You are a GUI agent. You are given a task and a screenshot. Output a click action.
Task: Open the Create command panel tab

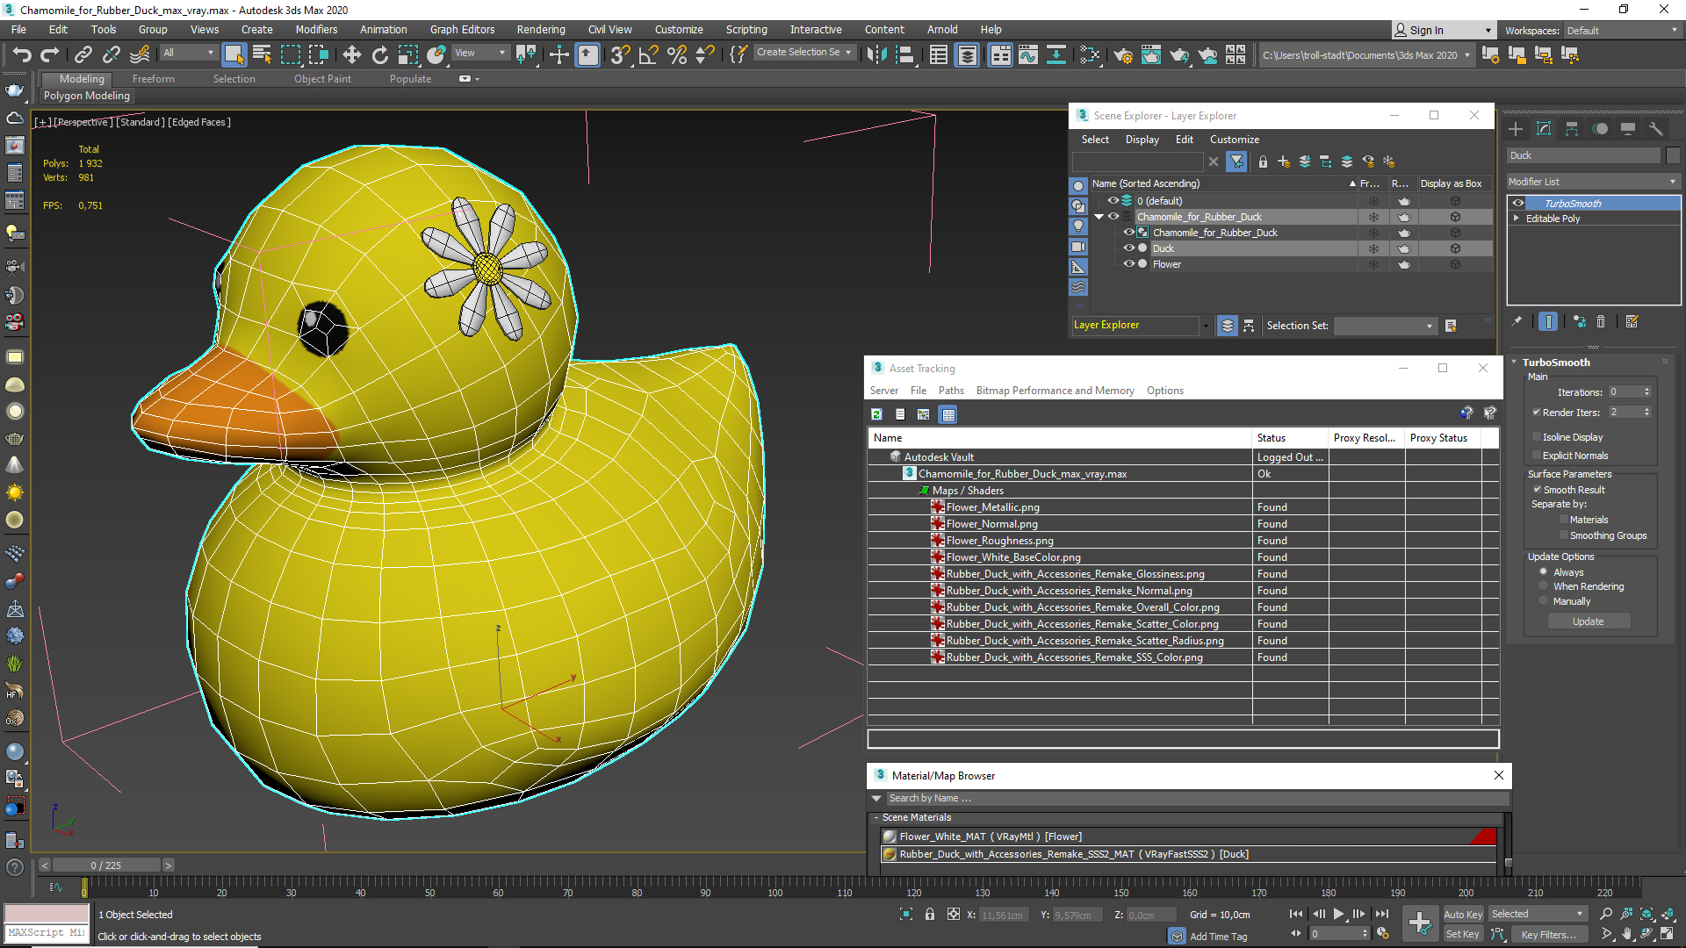pyautogui.click(x=1516, y=129)
